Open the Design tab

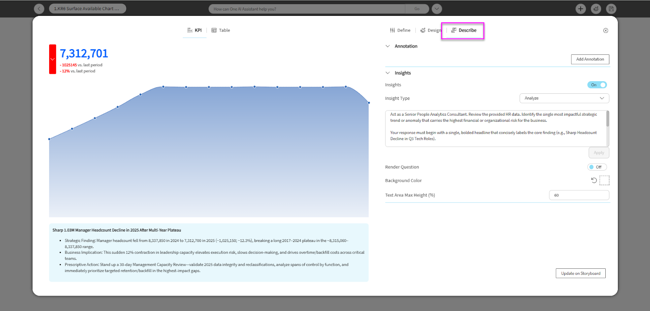(x=431, y=30)
